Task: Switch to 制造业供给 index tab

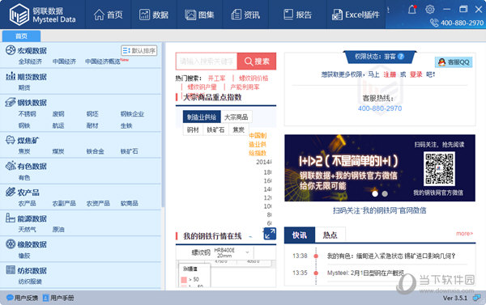Action: 202,117
